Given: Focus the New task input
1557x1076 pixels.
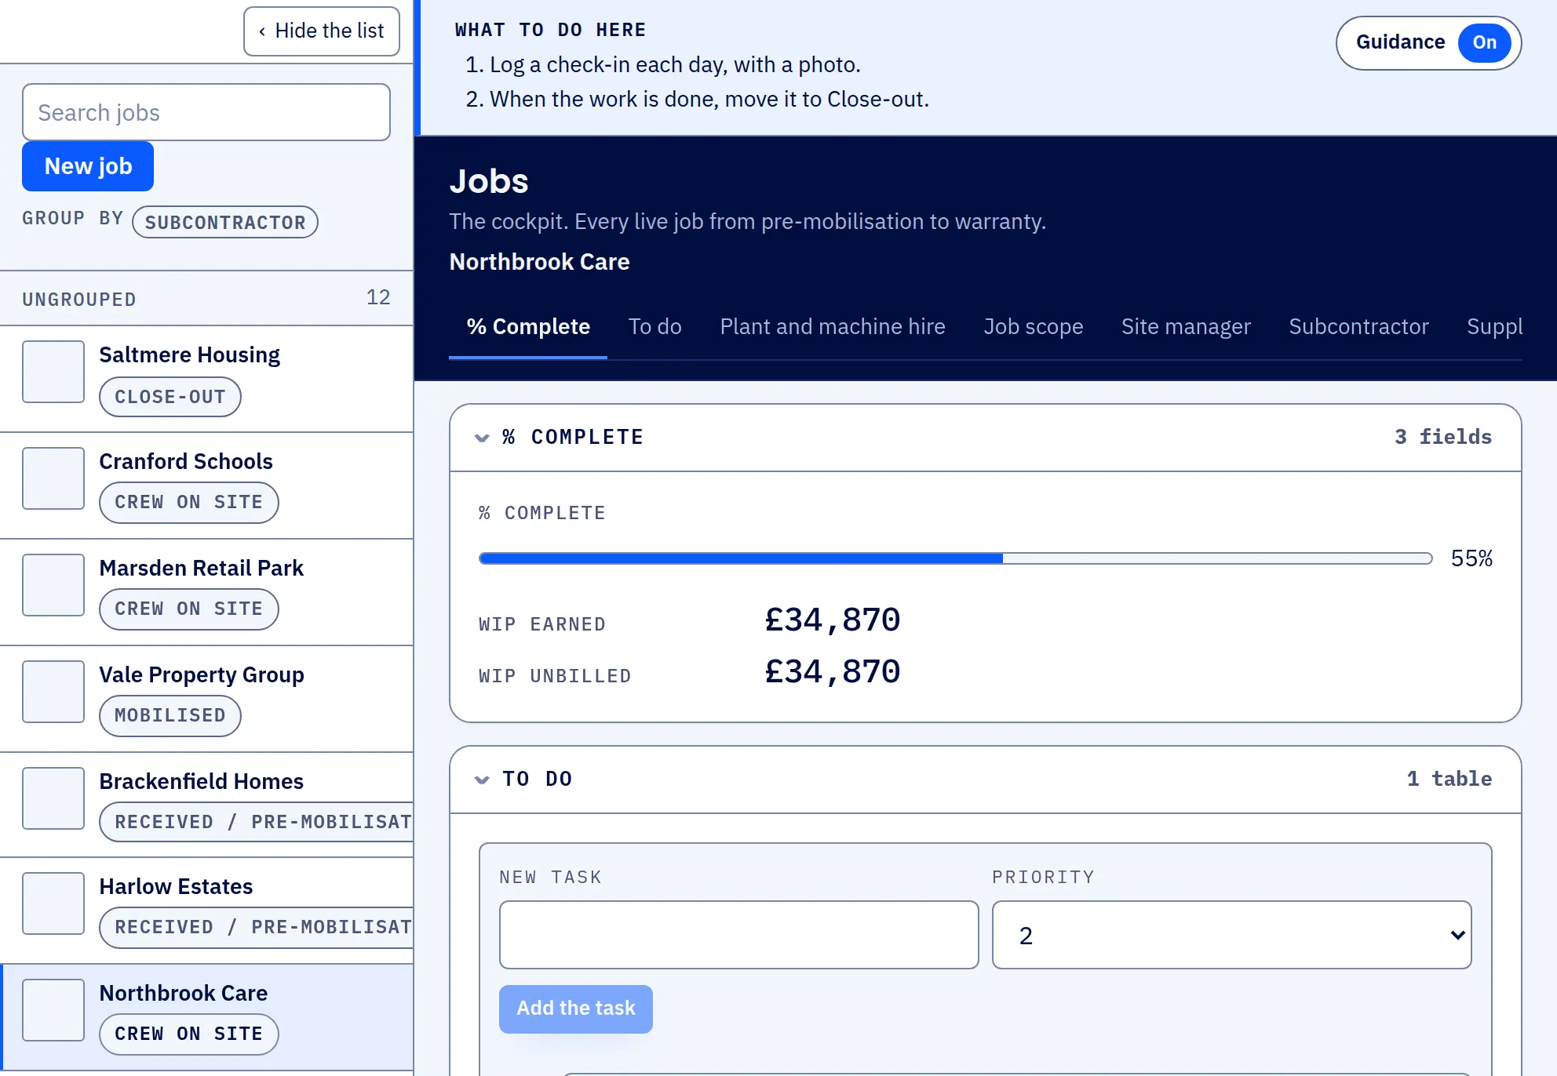Looking at the screenshot, I should pos(739,935).
